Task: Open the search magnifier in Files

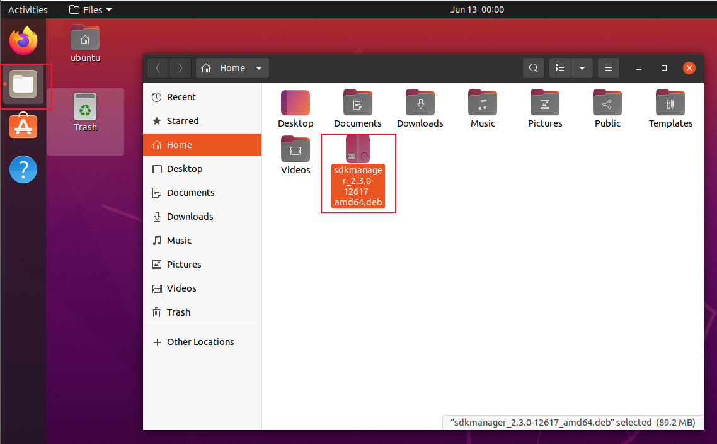Action: [533, 68]
